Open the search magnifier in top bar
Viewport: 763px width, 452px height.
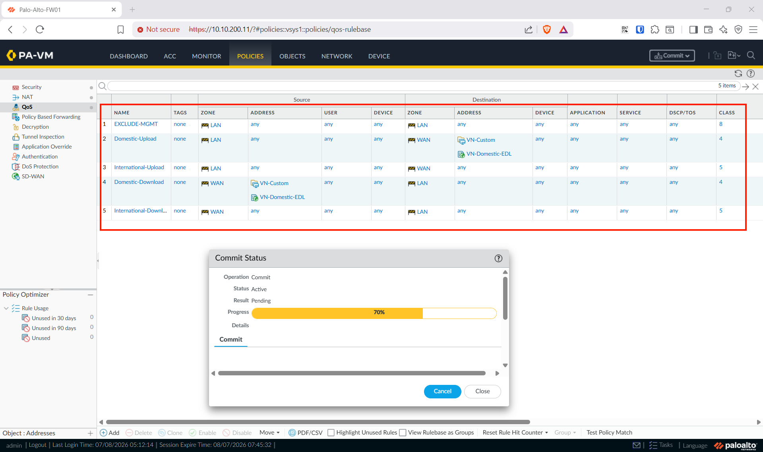click(751, 56)
